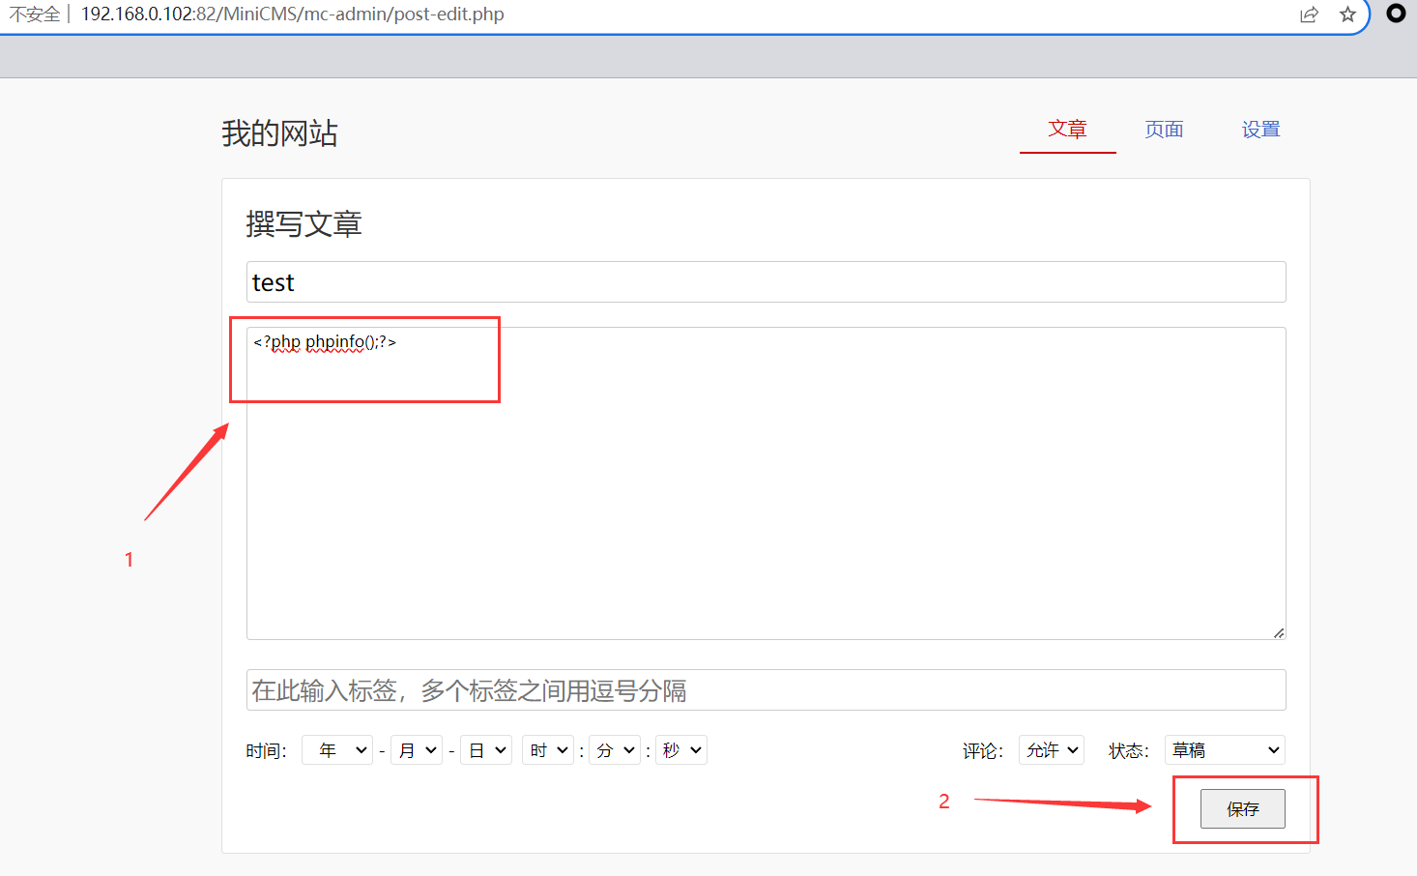The width and height of the screenshot is (1417, 876).
Task: Change the 评论 allow-comments dropdown
Action: pyautogui.click(x=1052, y=750)
